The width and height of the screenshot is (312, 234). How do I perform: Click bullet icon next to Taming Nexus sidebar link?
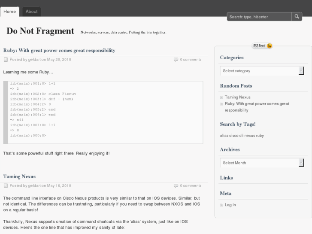point(221,97)
